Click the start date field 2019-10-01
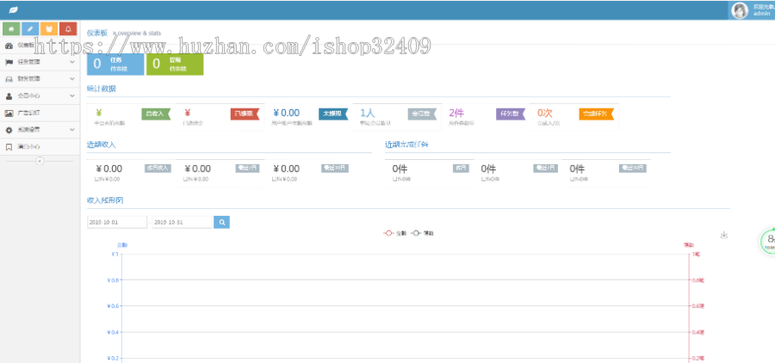 117,222
